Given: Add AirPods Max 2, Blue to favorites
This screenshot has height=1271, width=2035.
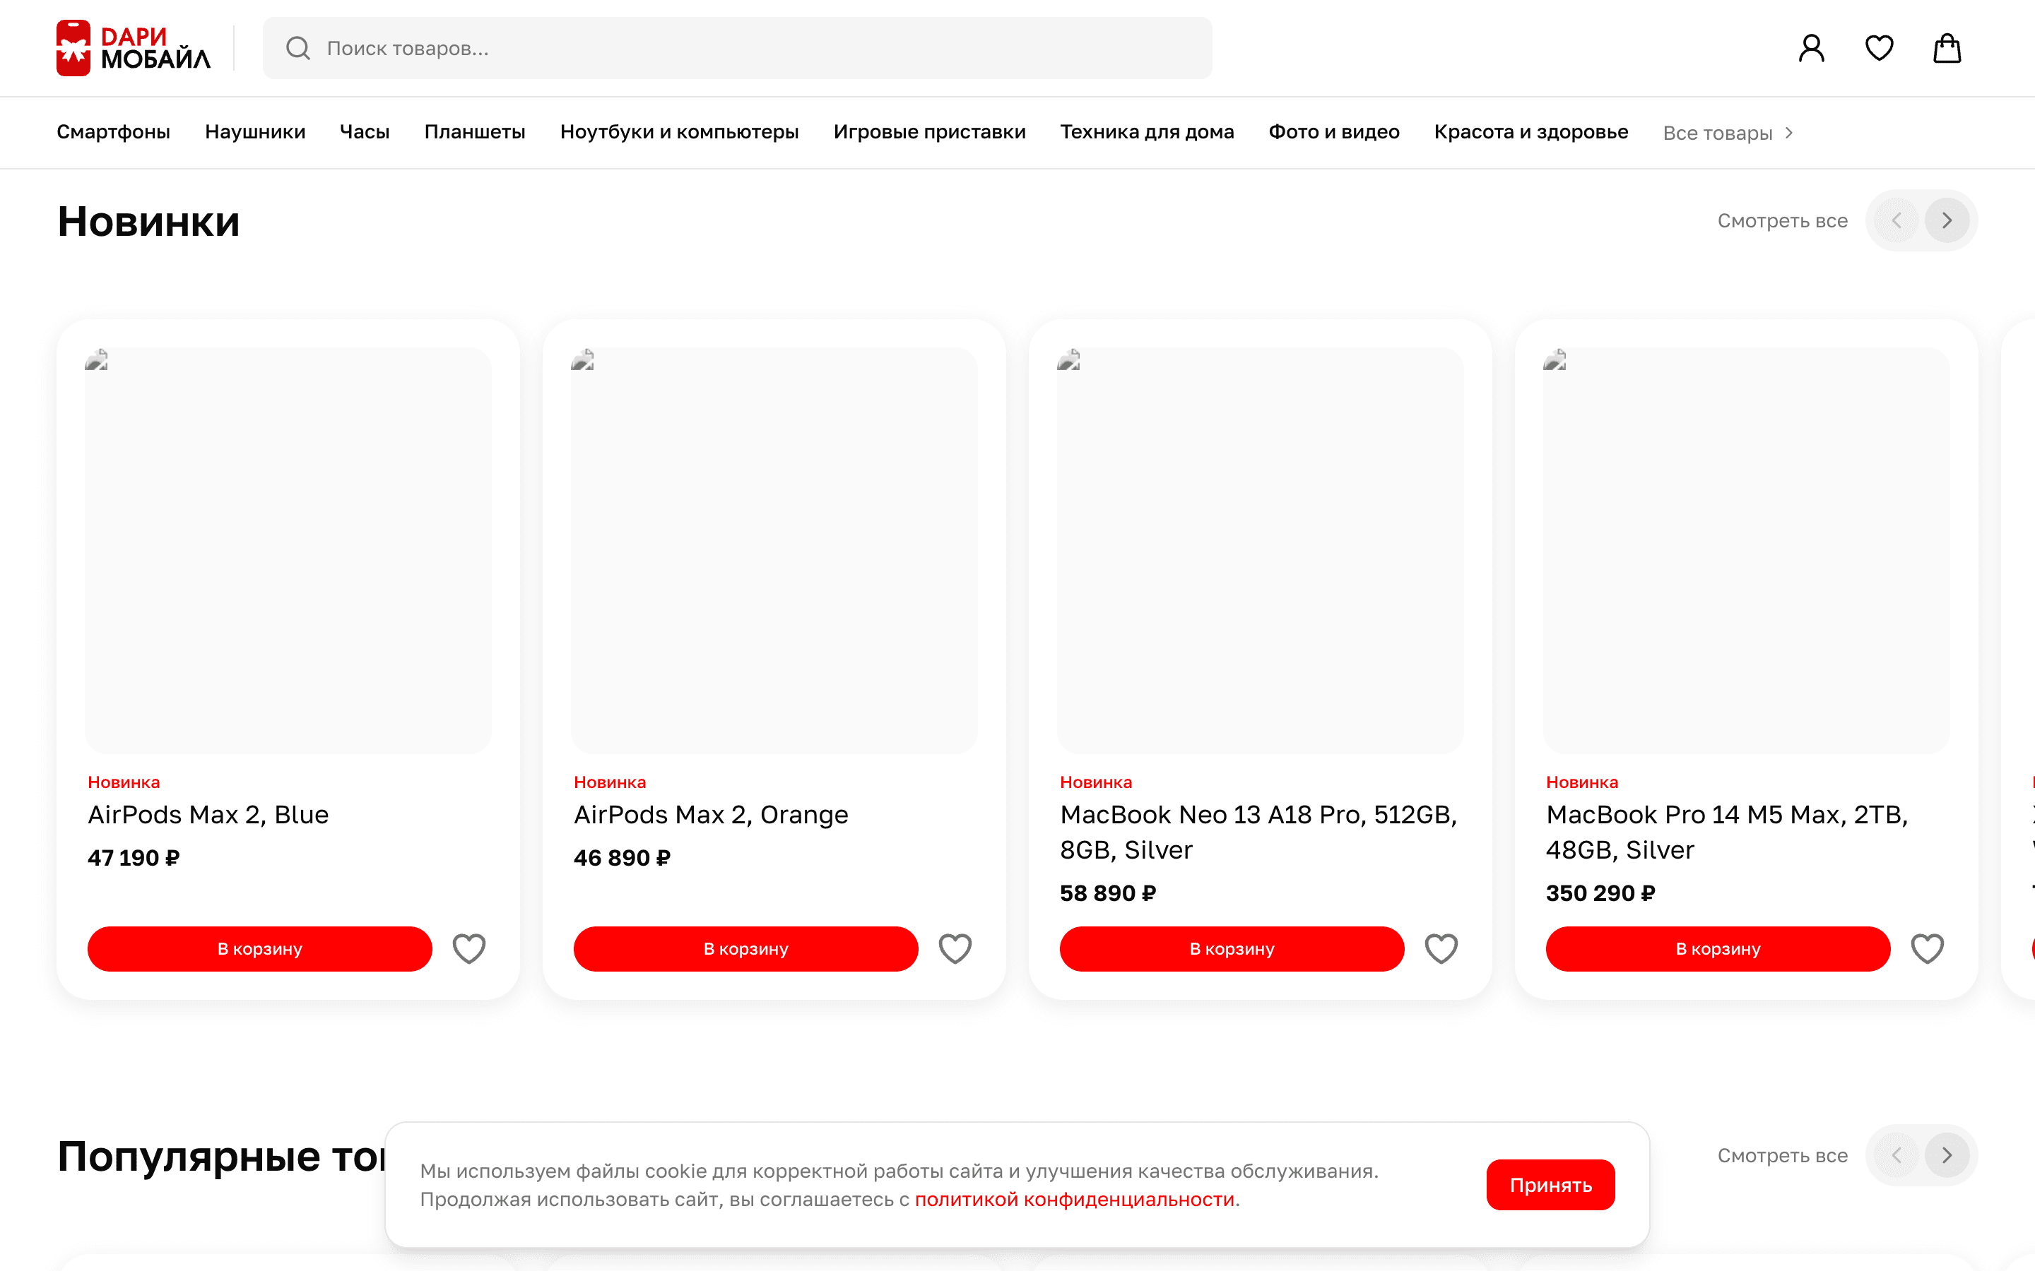Looking at the screenshot, I should pos(469,948).
